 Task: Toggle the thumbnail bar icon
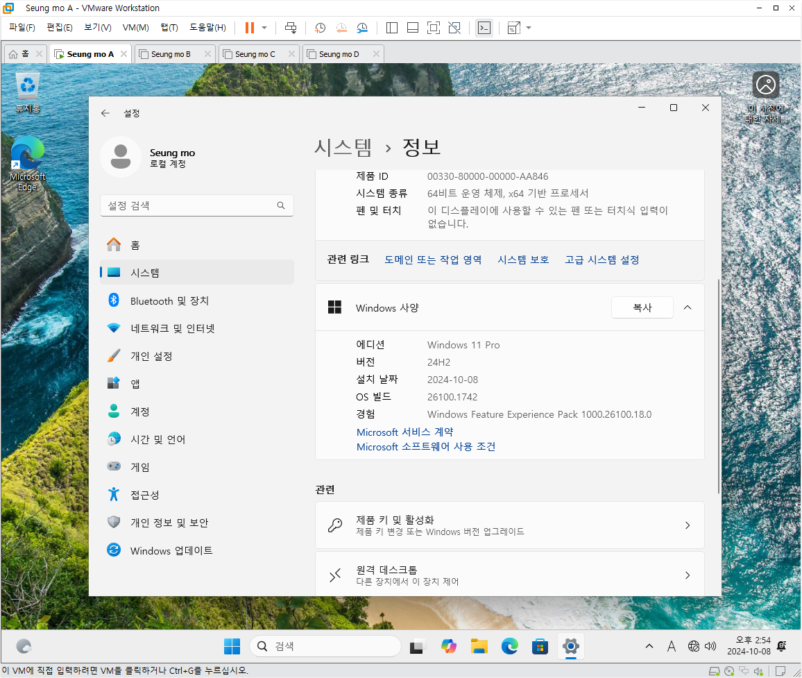tap(413, 28)
